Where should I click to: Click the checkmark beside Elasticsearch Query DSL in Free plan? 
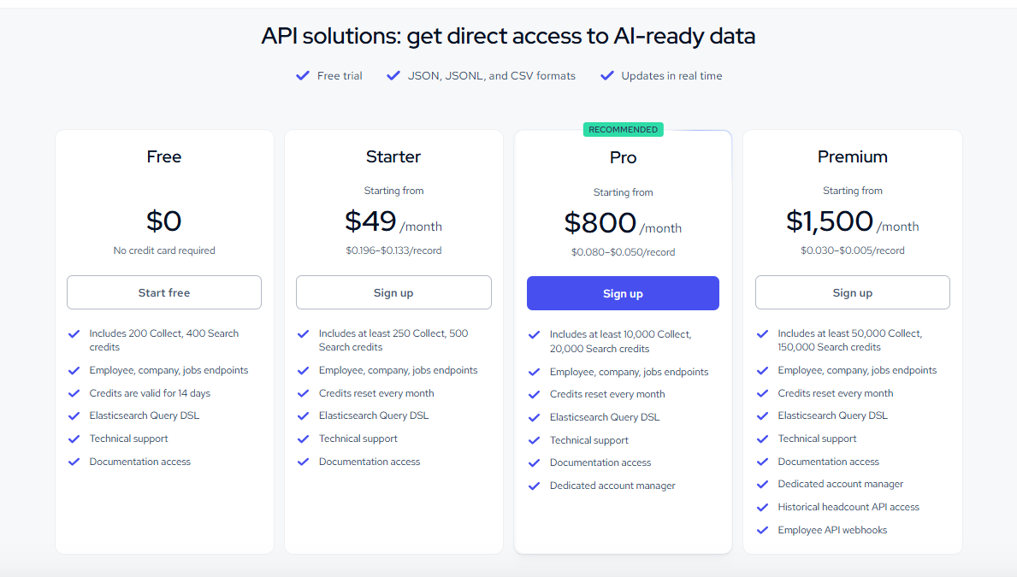74,416
